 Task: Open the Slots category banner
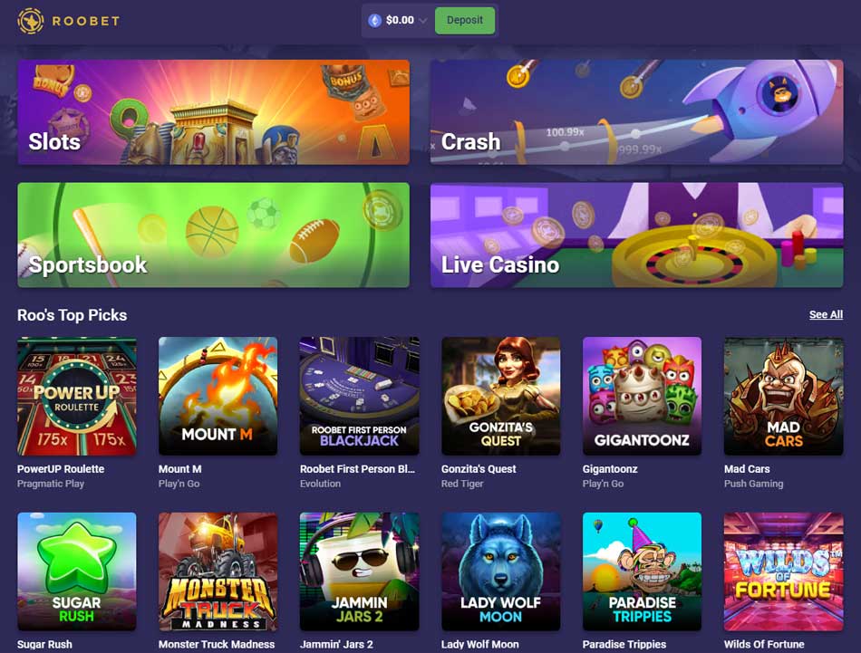coord(214,112)
